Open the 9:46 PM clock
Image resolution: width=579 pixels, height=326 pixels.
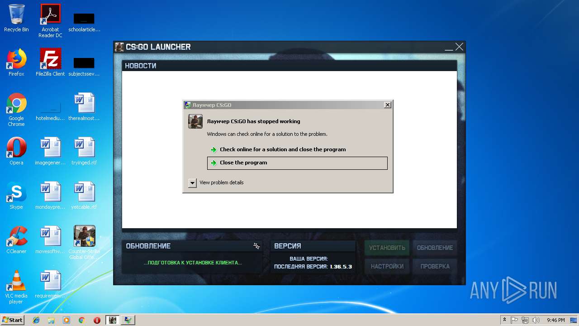click(x=555, y=320)
